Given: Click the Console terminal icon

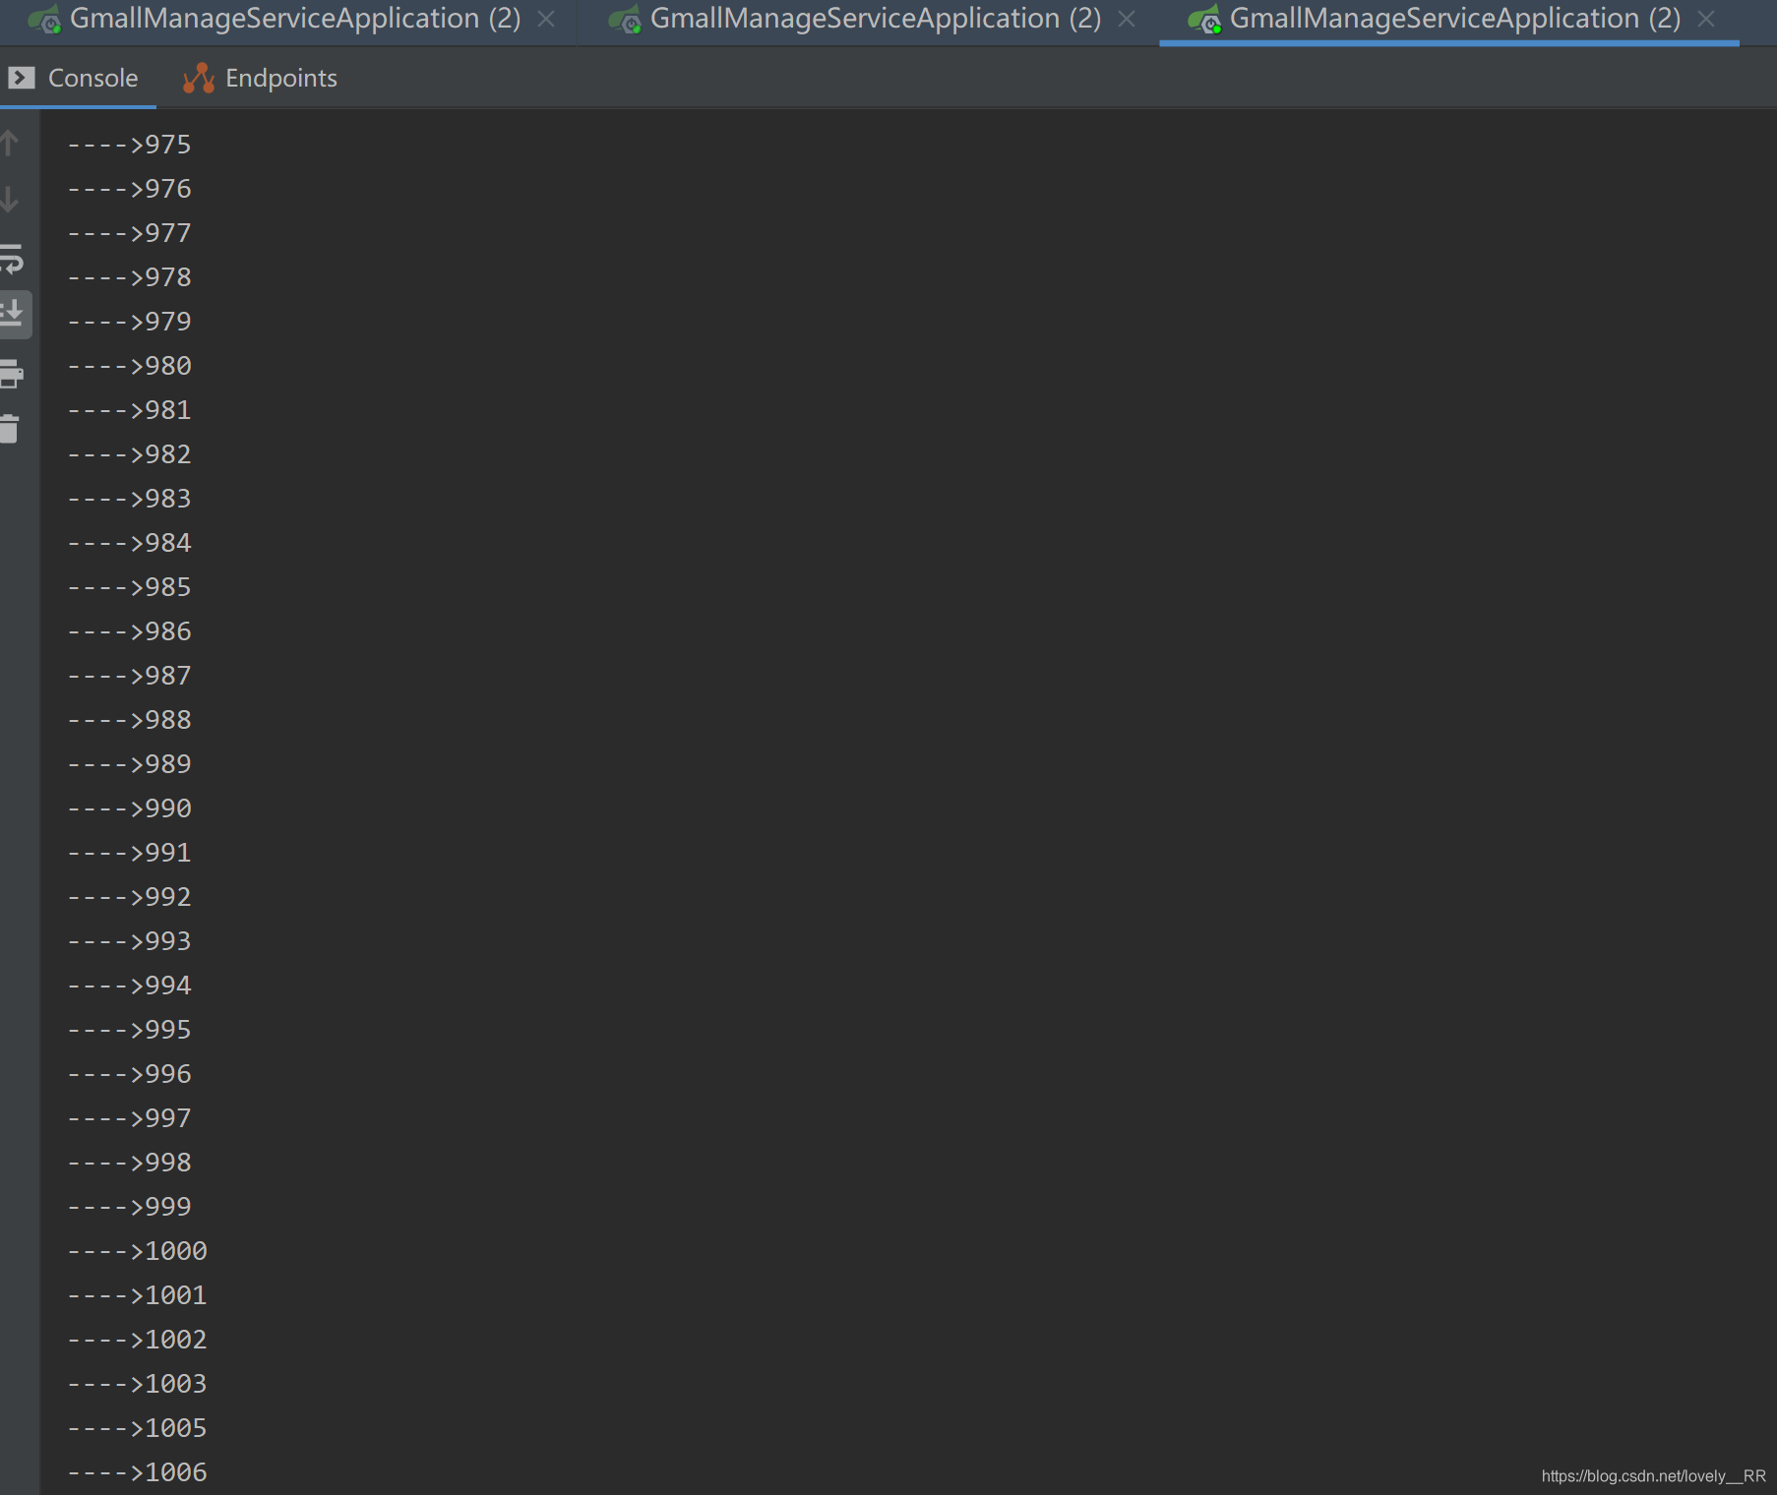Looking at the screenshot, I should 22,78.
